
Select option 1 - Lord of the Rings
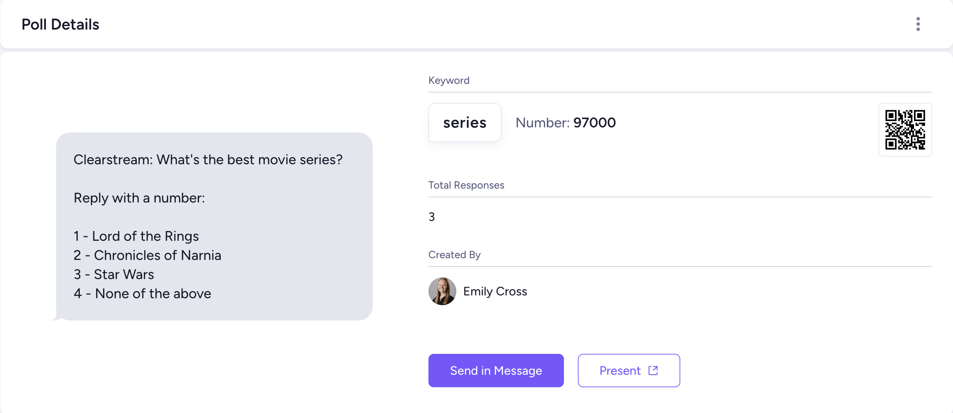[x=136, y=236]
